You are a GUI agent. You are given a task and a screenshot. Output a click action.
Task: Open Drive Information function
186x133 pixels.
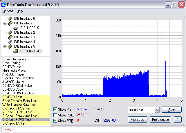[x=14, y=59]
